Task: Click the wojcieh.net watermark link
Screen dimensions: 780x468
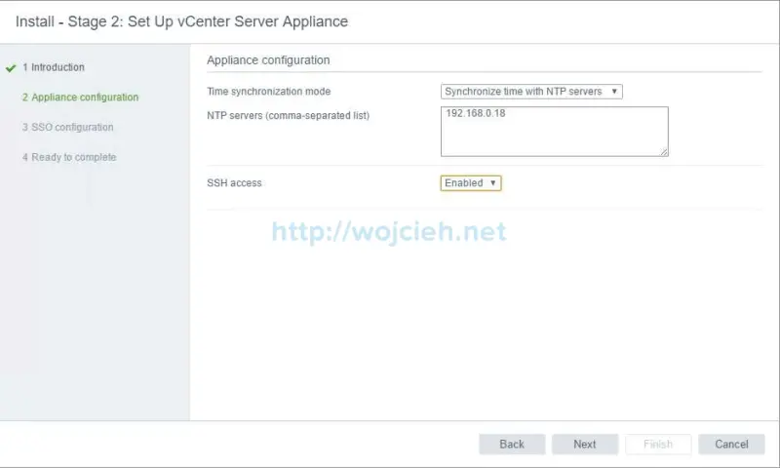Action: pos(389,231)
